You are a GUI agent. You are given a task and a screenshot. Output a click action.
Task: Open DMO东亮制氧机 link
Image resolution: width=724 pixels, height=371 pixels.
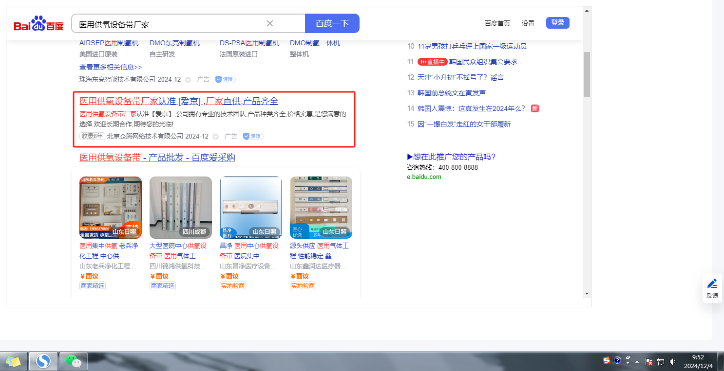tap(174, 43)
